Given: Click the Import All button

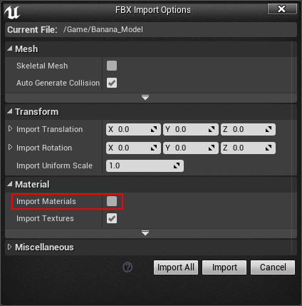Looking at the screenshot, I should tap(176, 267).
